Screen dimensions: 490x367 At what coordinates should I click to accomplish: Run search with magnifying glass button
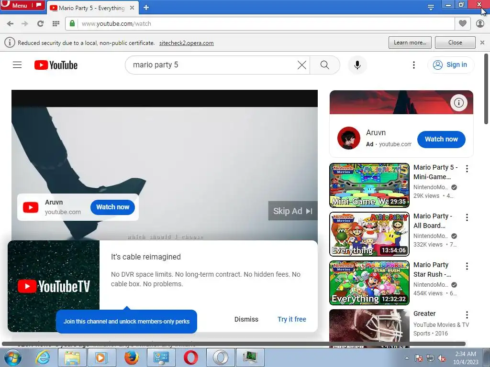(325, 65)
